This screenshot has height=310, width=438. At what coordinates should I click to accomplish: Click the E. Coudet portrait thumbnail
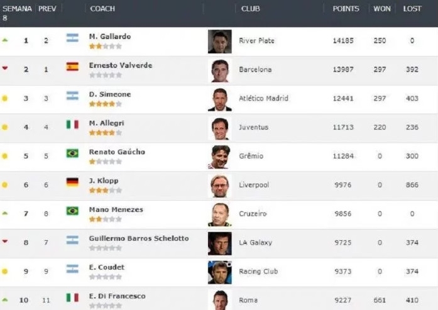tap(220, 272)
